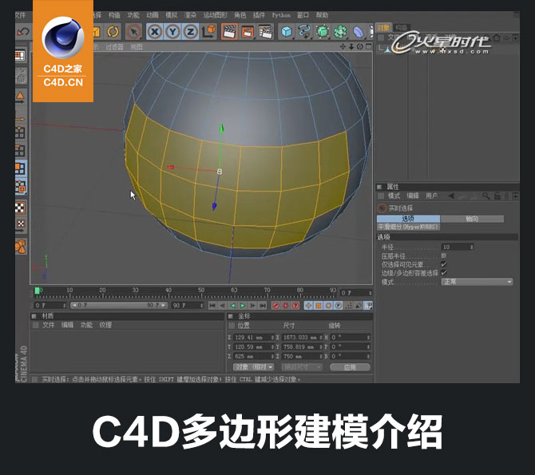
Task: Click the timeline range scrollbar
Action: 119,306
